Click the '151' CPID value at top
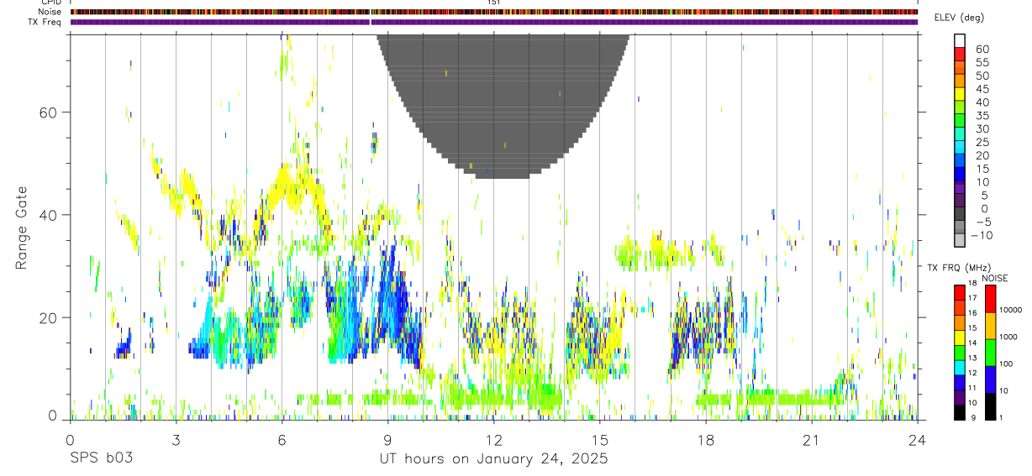Screen dimensions: 1032x476 494,3
